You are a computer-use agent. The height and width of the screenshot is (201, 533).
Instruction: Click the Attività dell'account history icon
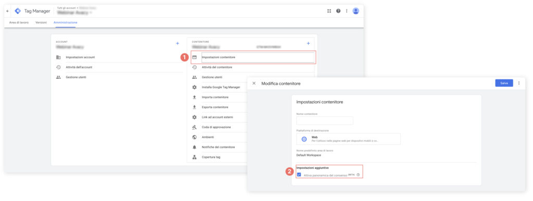point(58,67)
